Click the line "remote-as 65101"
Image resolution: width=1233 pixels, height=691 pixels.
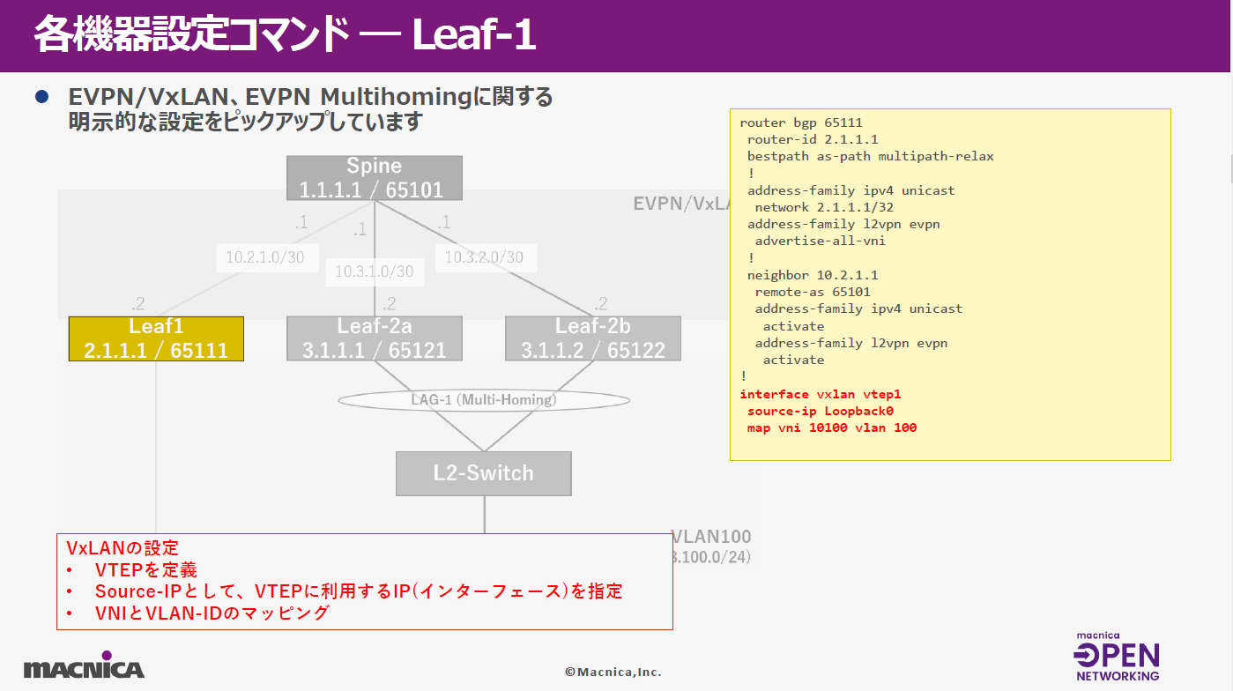coord(813,292)
